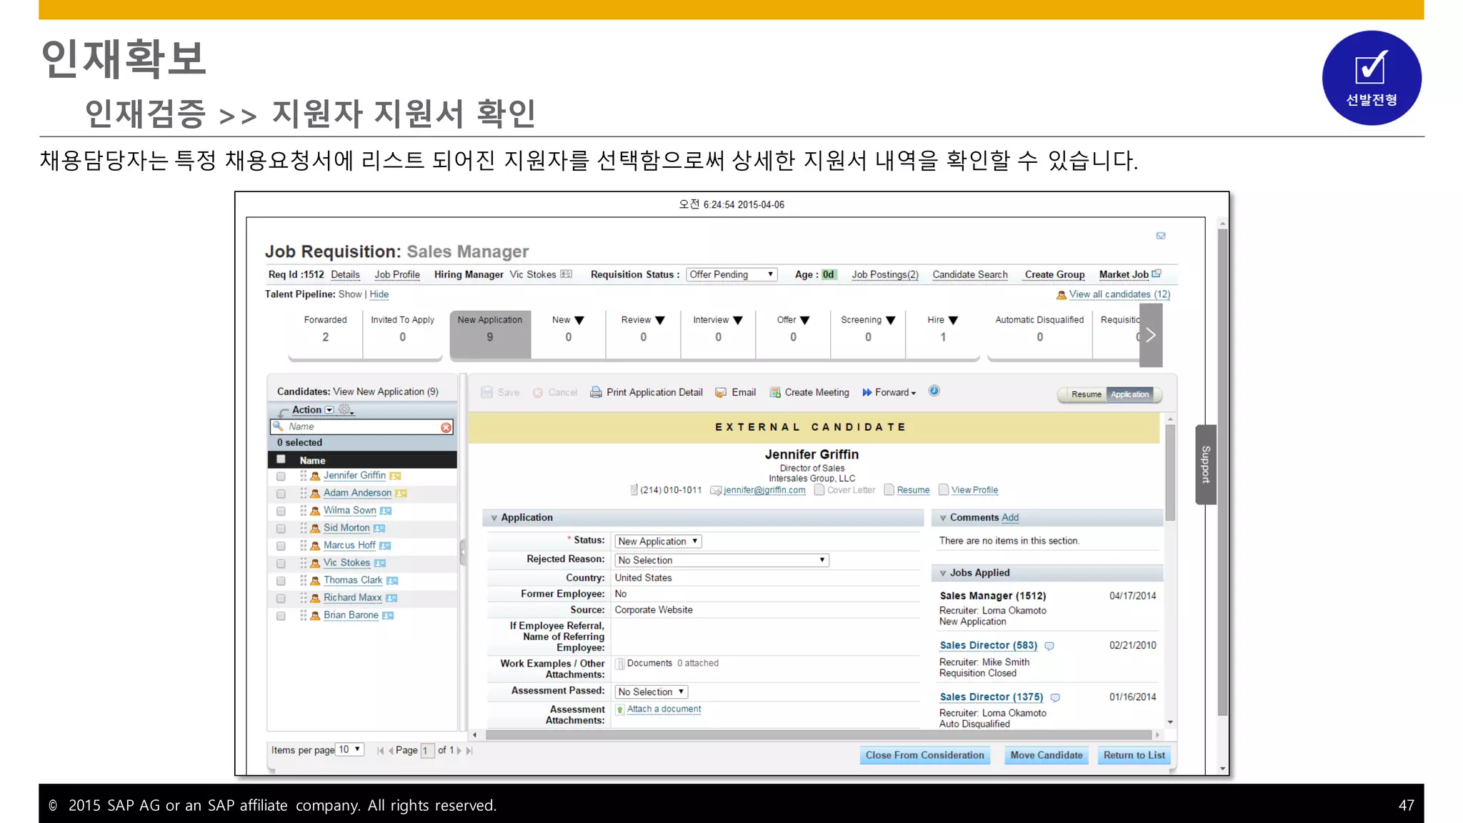Click the Email envelope icon in toolbar
The height and width of the screenshot is (823, 1463).
pyautogui.click(x=721, y=392)
